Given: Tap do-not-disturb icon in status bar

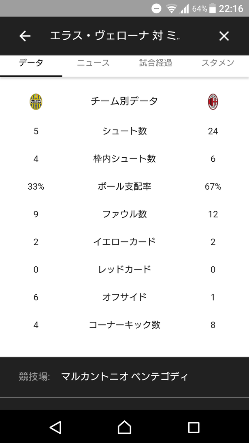Looking at the screenshot, I should [x=156, y=9].
